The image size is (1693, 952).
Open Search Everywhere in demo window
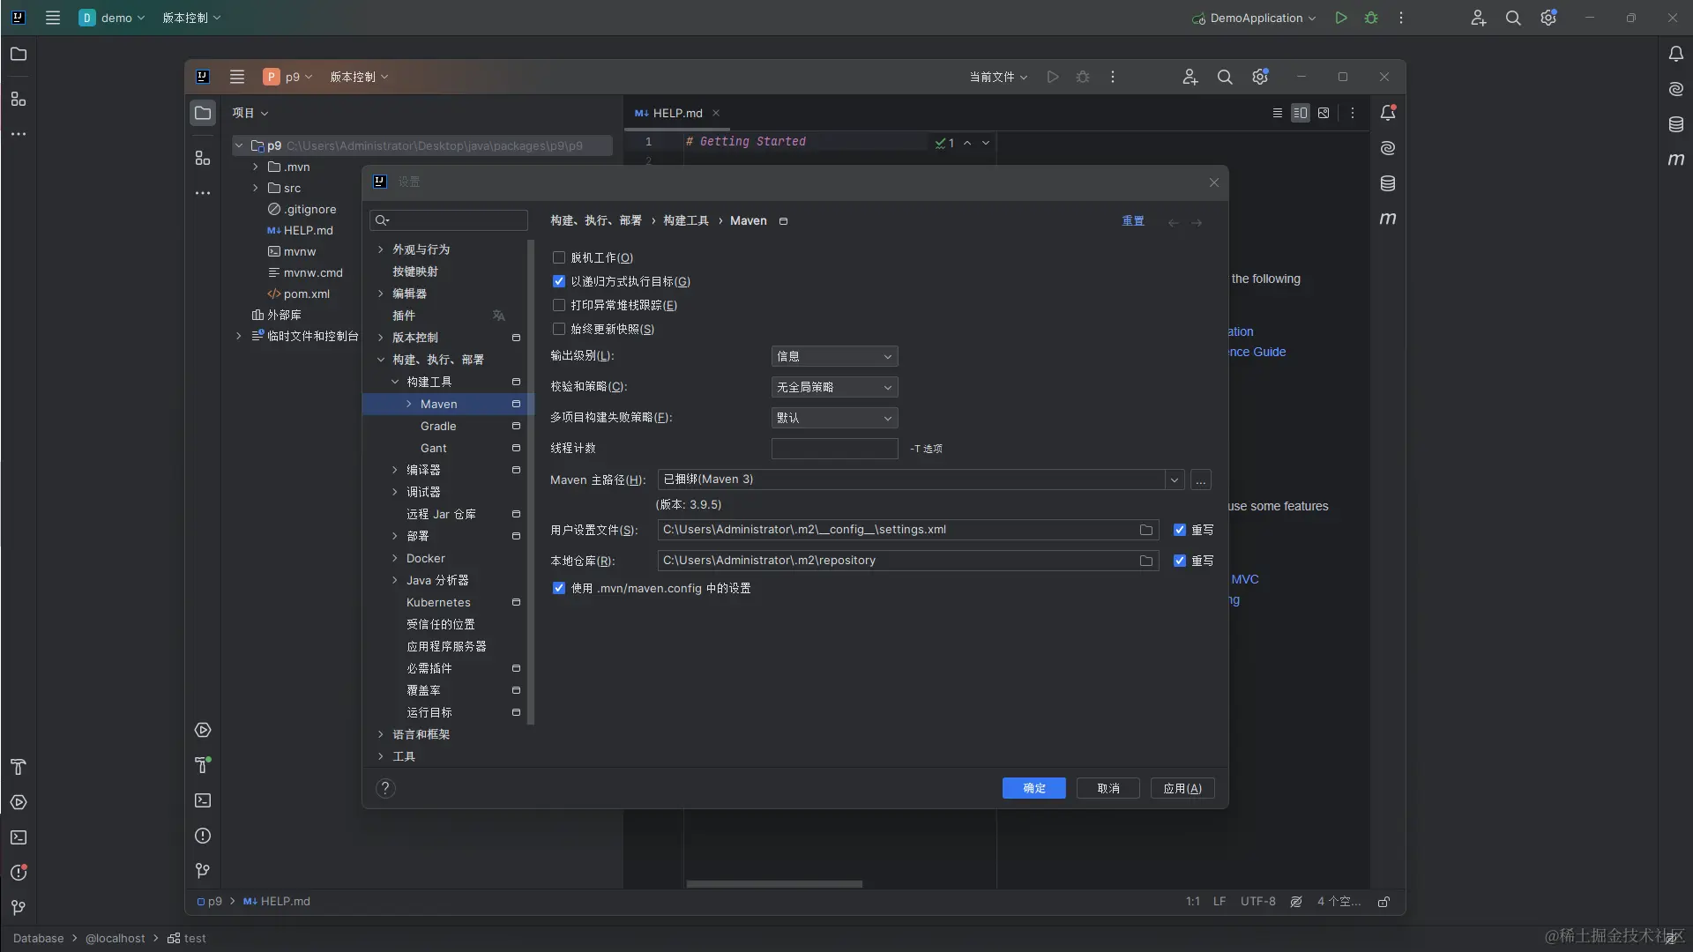(x=1513, y=18)
